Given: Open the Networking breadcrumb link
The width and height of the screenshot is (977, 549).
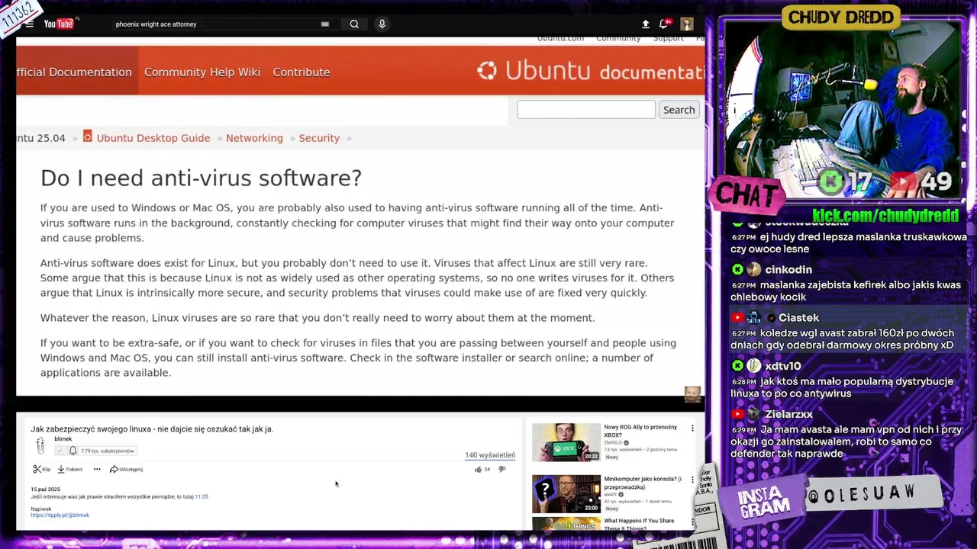Looking at the screenshot, I should click(254, 138).
